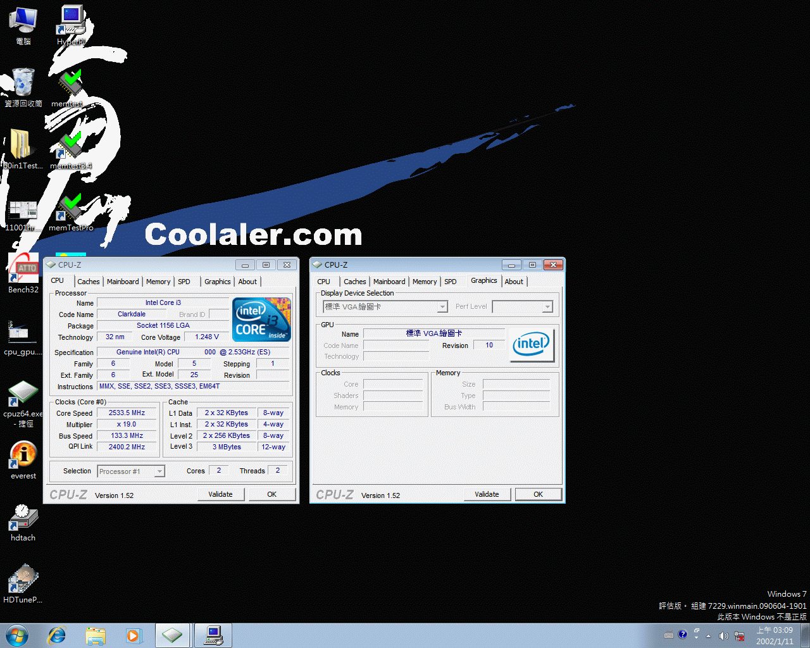Open the 11001hr desktop icon

click(x=23, y=215)
